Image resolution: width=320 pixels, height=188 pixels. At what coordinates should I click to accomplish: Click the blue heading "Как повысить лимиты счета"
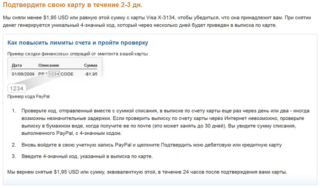(x=78, y=43)
